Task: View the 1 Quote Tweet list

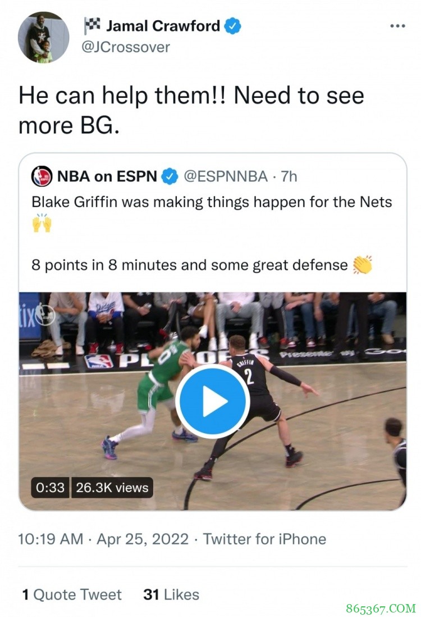Action: click(x=72, y=595)
